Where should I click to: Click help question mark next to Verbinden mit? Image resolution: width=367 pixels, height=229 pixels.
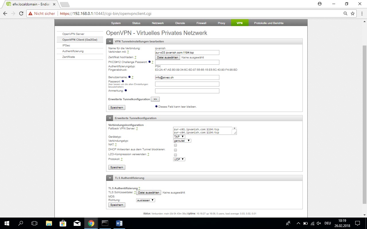tap(128, 52)
